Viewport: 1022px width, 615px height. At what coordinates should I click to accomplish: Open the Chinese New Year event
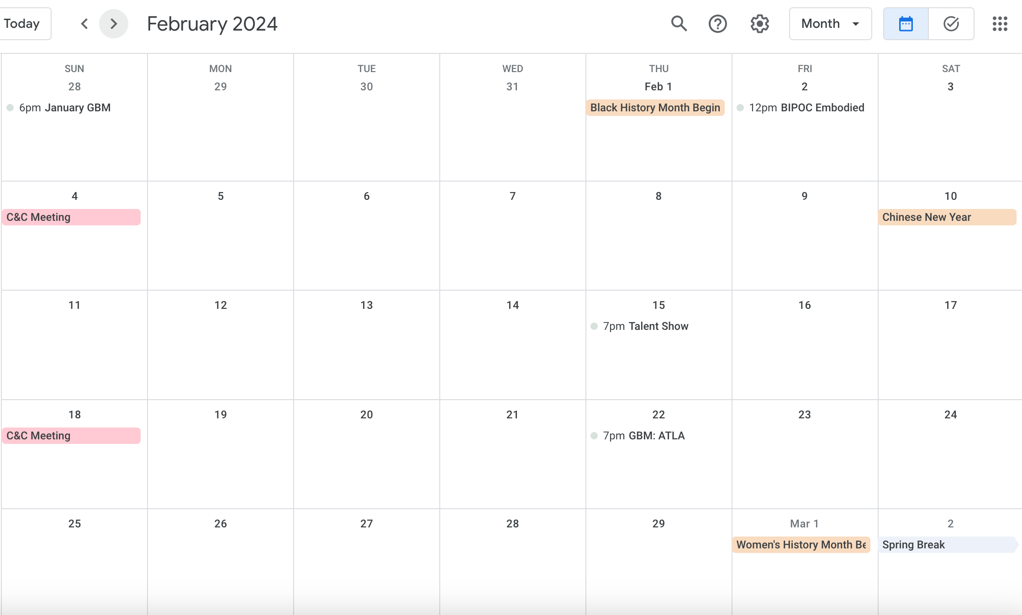coord(947,217)
